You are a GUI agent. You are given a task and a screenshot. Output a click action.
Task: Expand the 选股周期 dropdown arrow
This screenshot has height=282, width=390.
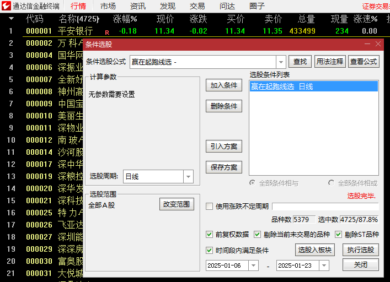pyautogui.click(x=188, y=176)
